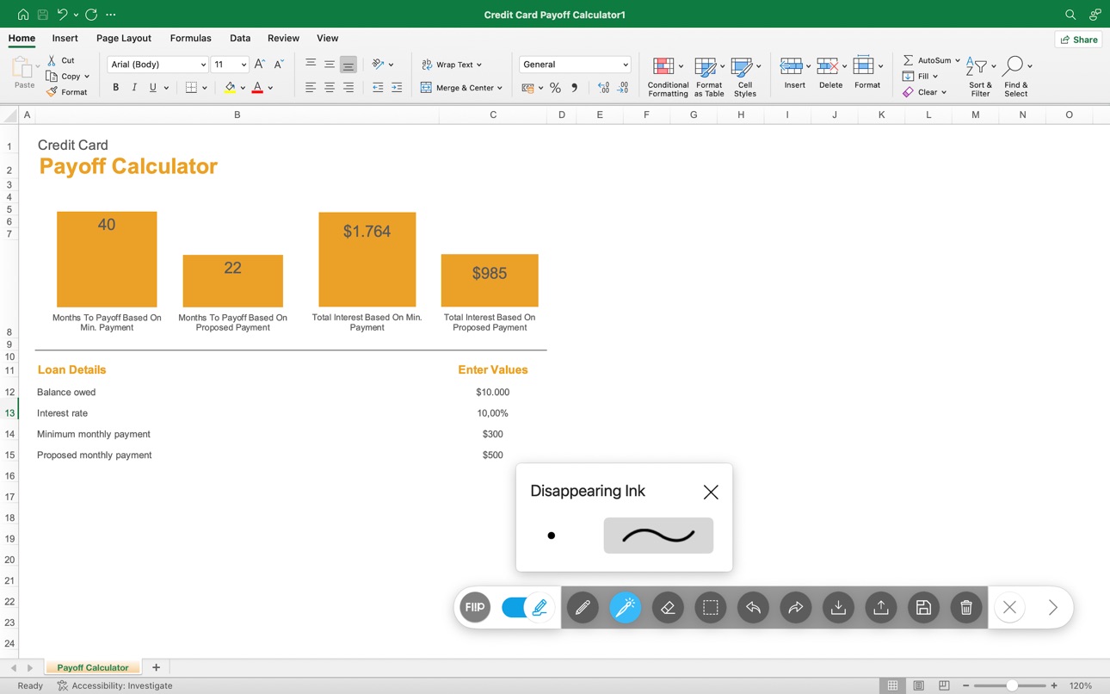Expand the Cell Styles dropdown arrow
The image size is (1110, 694).
(758, 66)
